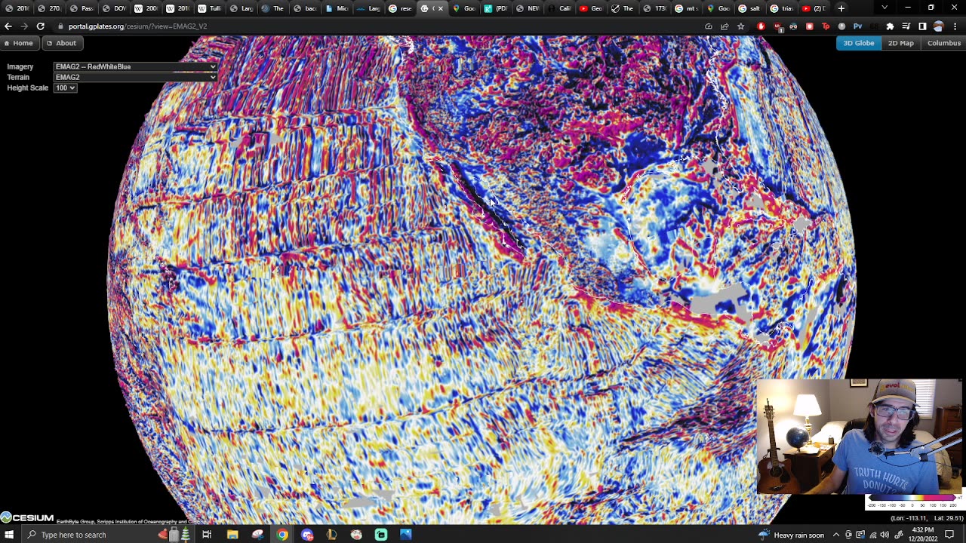Switch to 2D Map view
This screenshot has height=543, width=966.
(900, 43)
